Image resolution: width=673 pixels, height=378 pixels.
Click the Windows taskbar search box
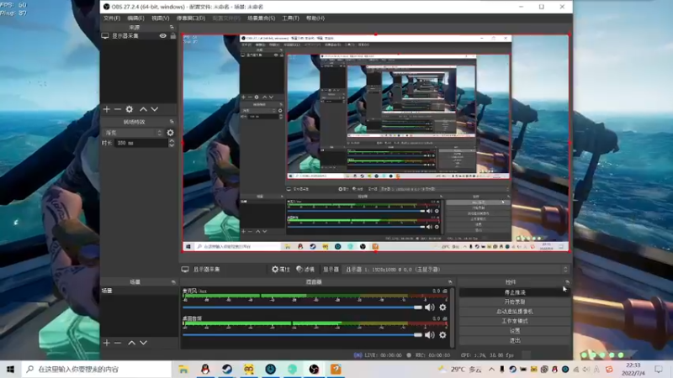tap(97, 369)
